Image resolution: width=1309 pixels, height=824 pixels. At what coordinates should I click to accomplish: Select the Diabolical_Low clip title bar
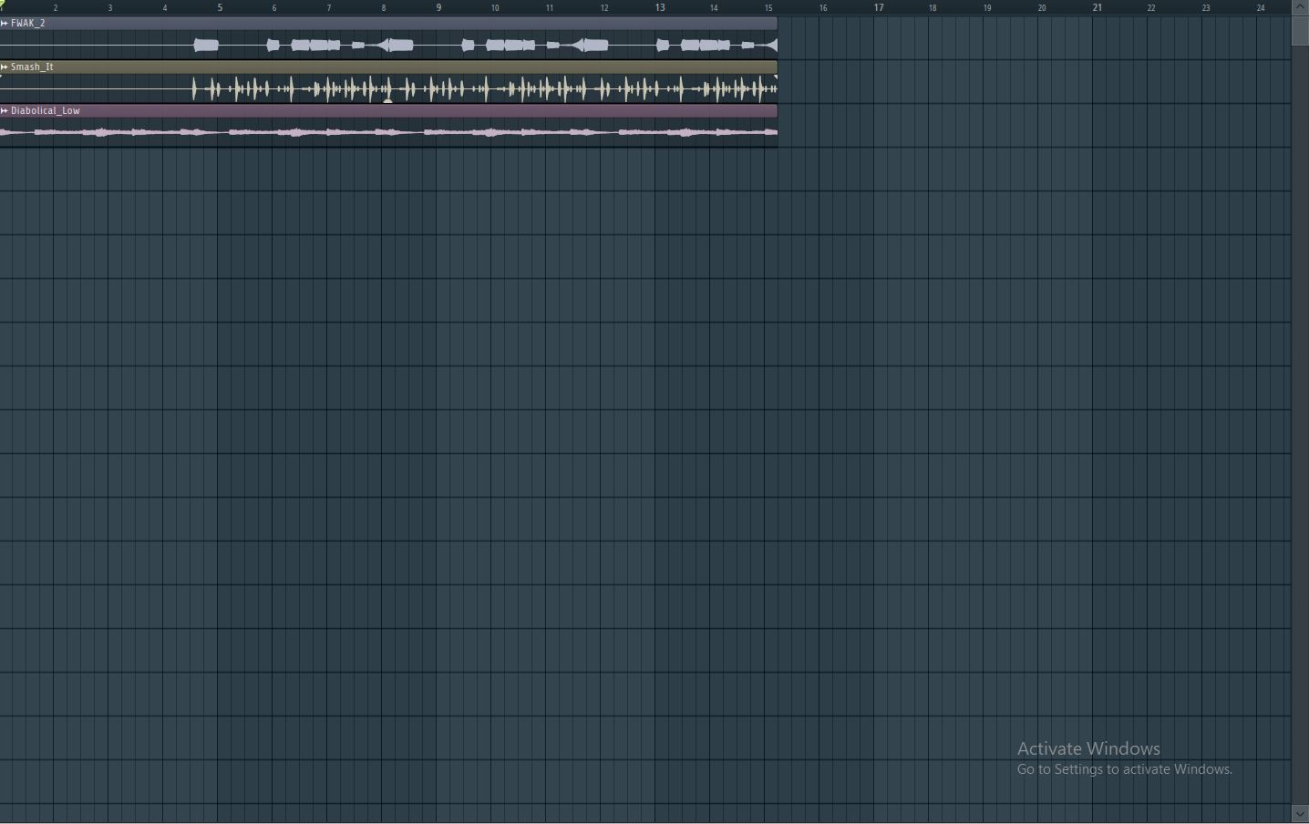click(x=388, y=110)
